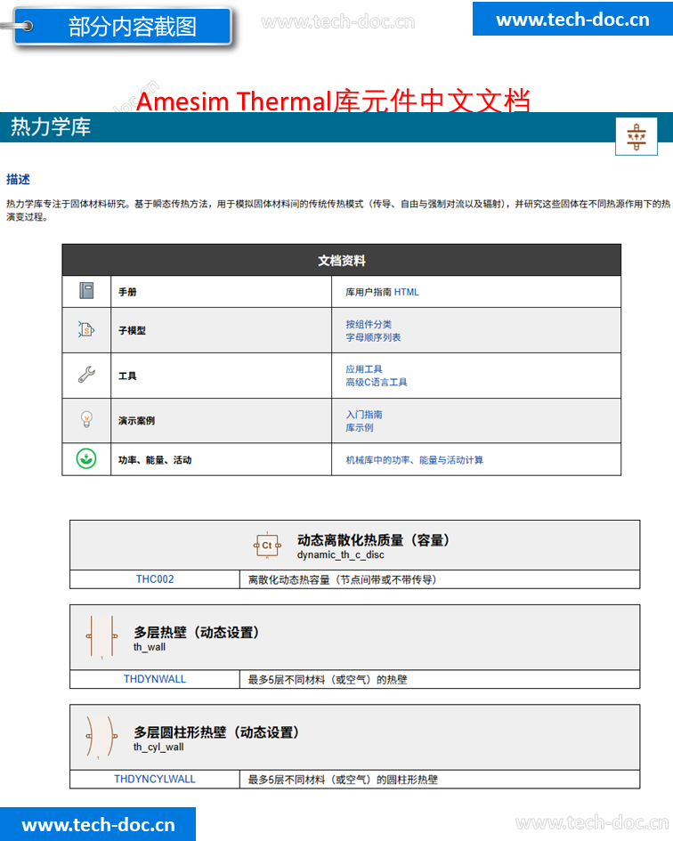Click the multilayer th_wall component icon
Image resolution: width=673 pixels, height=841 pixels.
(x=101, y=636)
